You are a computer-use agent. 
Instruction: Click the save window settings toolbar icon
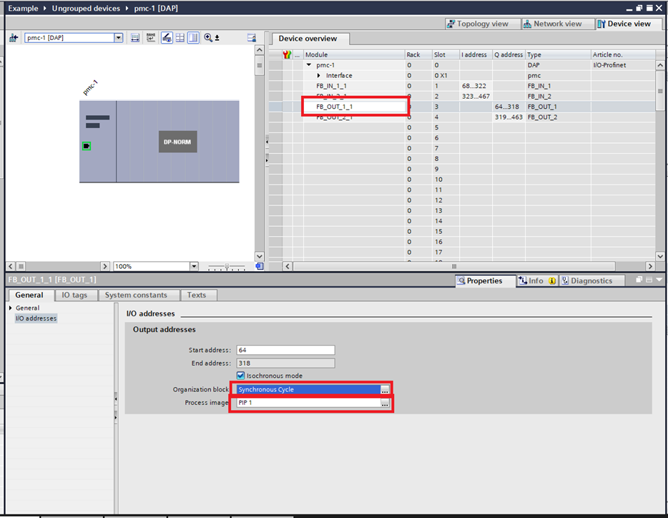251,38
